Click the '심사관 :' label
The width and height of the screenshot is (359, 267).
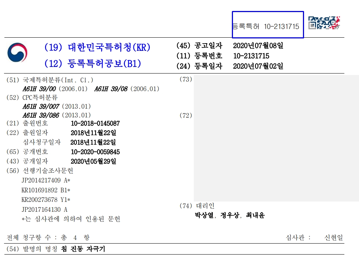tap(298, 237)
